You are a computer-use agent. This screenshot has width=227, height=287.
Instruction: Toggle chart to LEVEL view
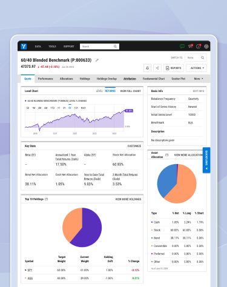(99, 91)
